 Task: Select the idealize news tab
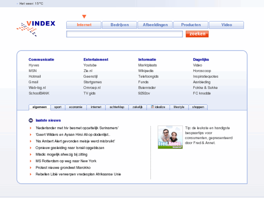158,107
